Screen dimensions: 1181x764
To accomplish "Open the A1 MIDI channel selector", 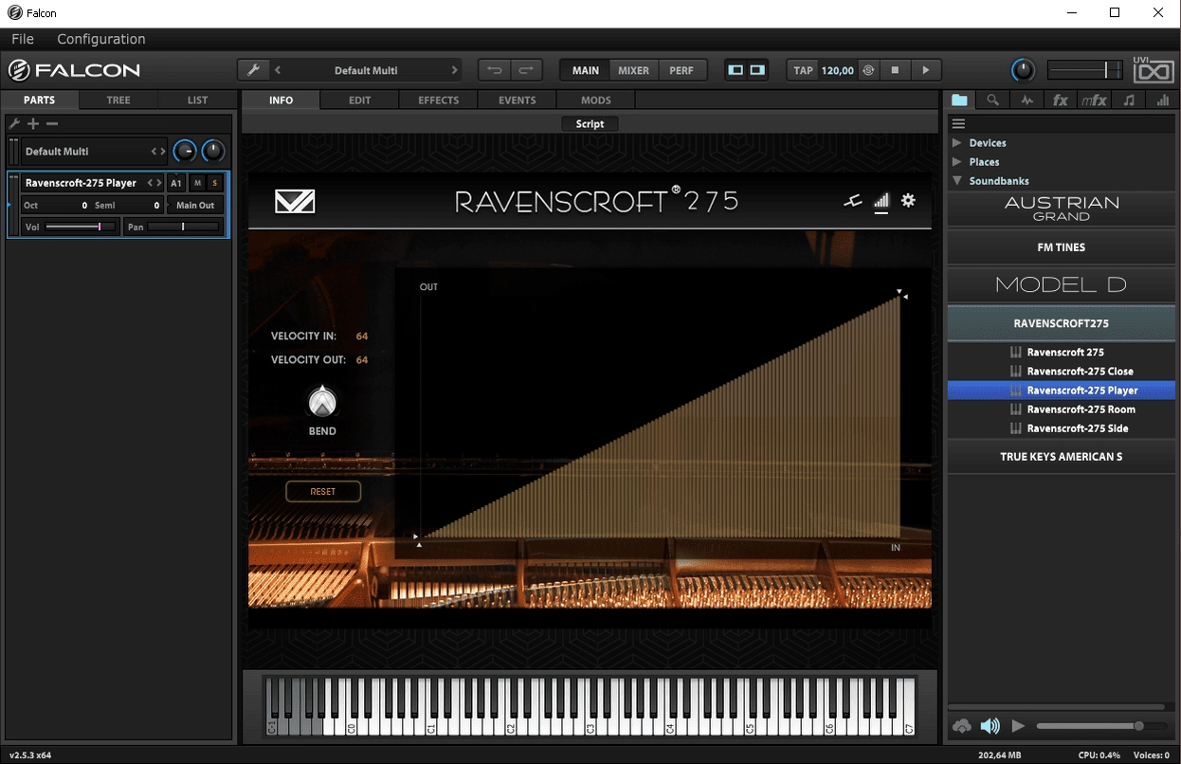I will pos(176,183).
